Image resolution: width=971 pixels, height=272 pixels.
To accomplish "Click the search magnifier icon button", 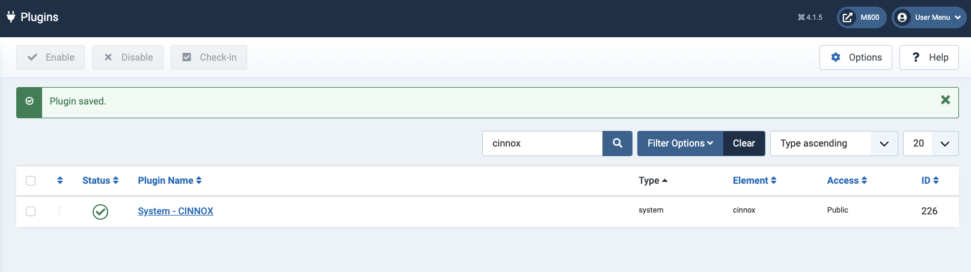I will click(617, 144).
